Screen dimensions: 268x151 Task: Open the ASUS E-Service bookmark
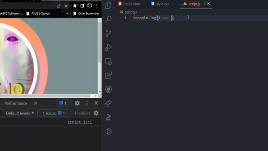tap(38, 13)
